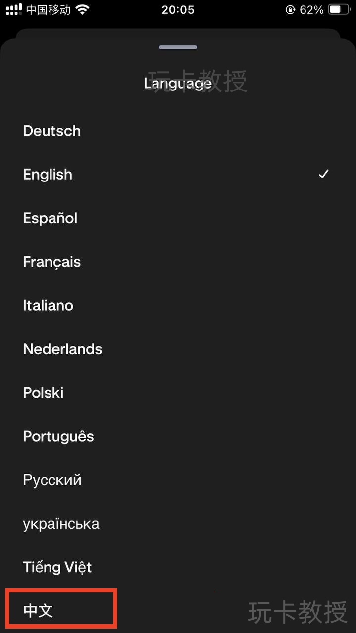356x633 pixels.
Task: Choose Português option
Action: [178, 436]
